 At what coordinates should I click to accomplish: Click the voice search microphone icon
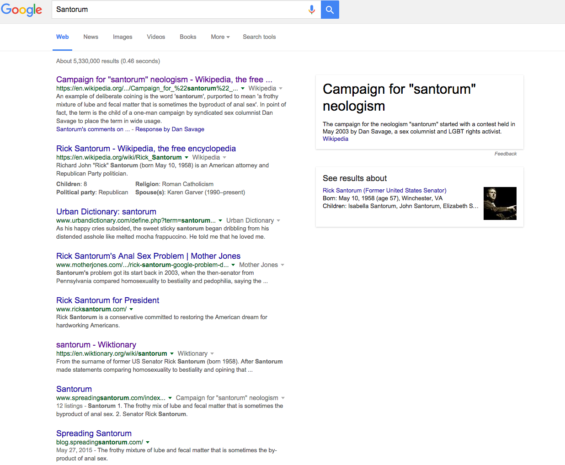tap(312, 10)
